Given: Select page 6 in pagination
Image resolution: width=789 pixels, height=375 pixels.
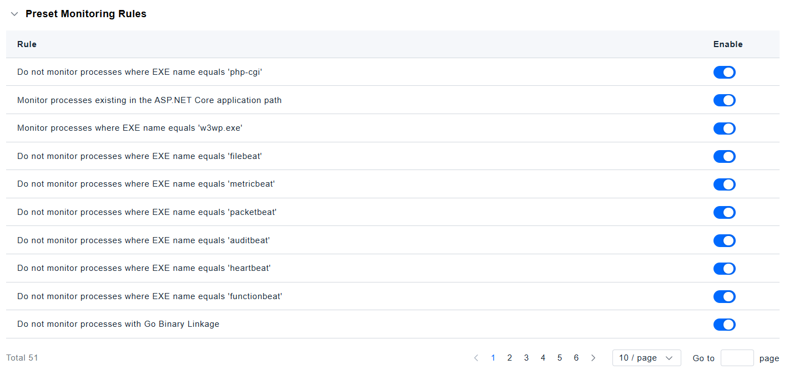Looking at the screenshot, I should 576,358.
